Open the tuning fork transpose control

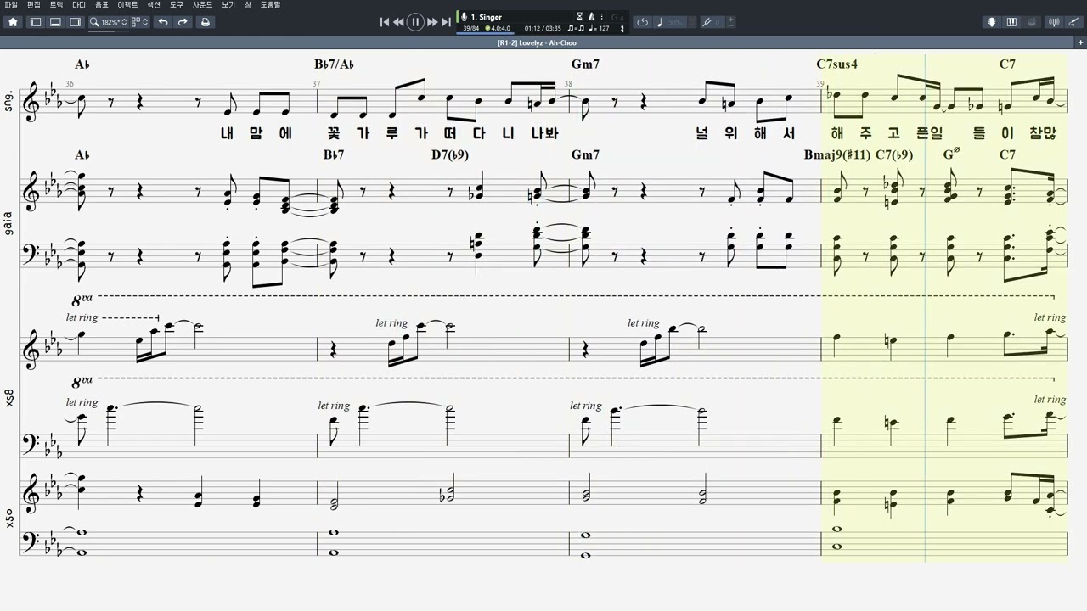pyautogui.click(x=712, y=22)
